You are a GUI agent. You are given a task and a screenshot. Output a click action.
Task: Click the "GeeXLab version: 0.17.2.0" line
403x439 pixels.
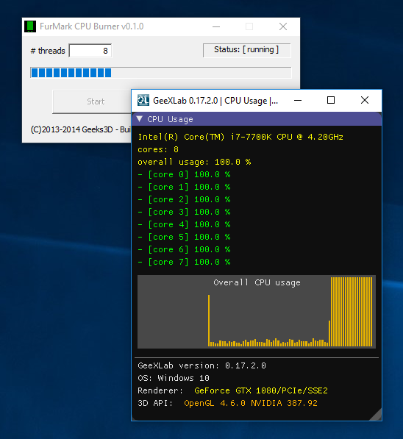(202, 365)
